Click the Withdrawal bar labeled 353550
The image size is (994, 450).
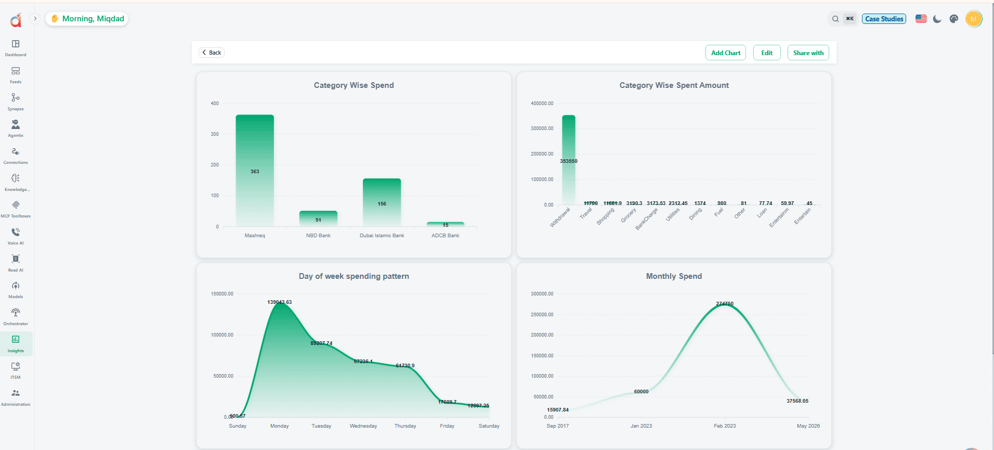tap(569, 160)
